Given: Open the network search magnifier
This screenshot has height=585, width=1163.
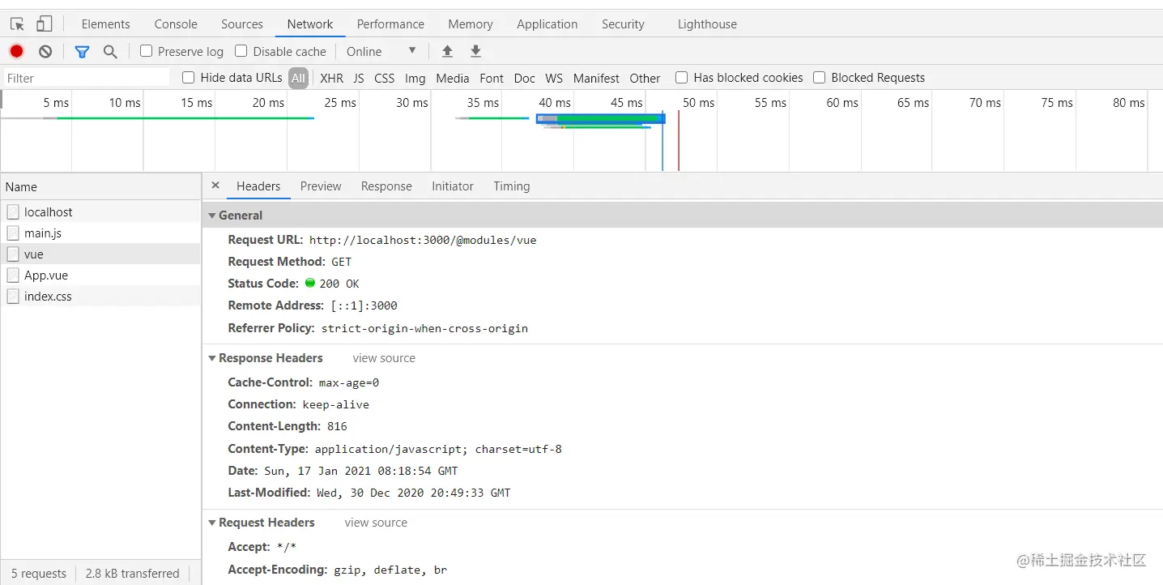Looking at the screenshot, I should [x=110, y=51].
